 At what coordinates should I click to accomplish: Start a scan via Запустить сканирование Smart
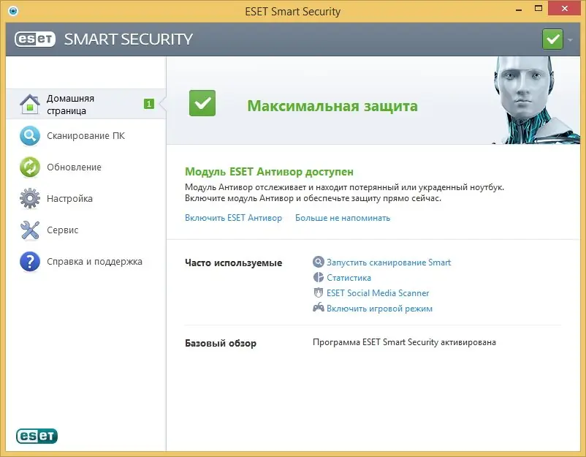(x=389, y=262)
